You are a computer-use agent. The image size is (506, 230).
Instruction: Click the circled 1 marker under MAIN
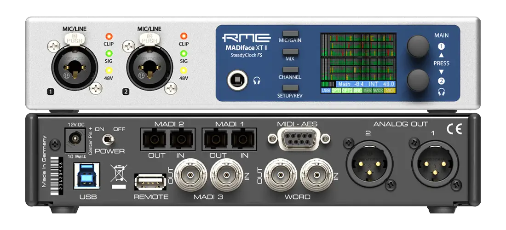tap(441, 47)
